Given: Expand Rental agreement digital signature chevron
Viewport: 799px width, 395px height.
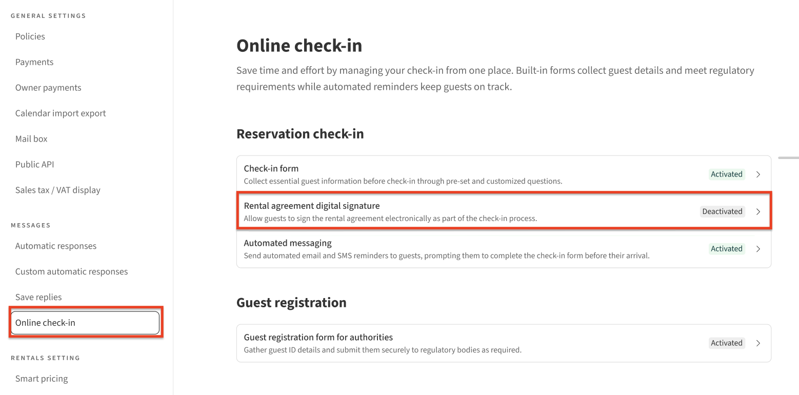Looking at the screenshot, I should 758,211.
